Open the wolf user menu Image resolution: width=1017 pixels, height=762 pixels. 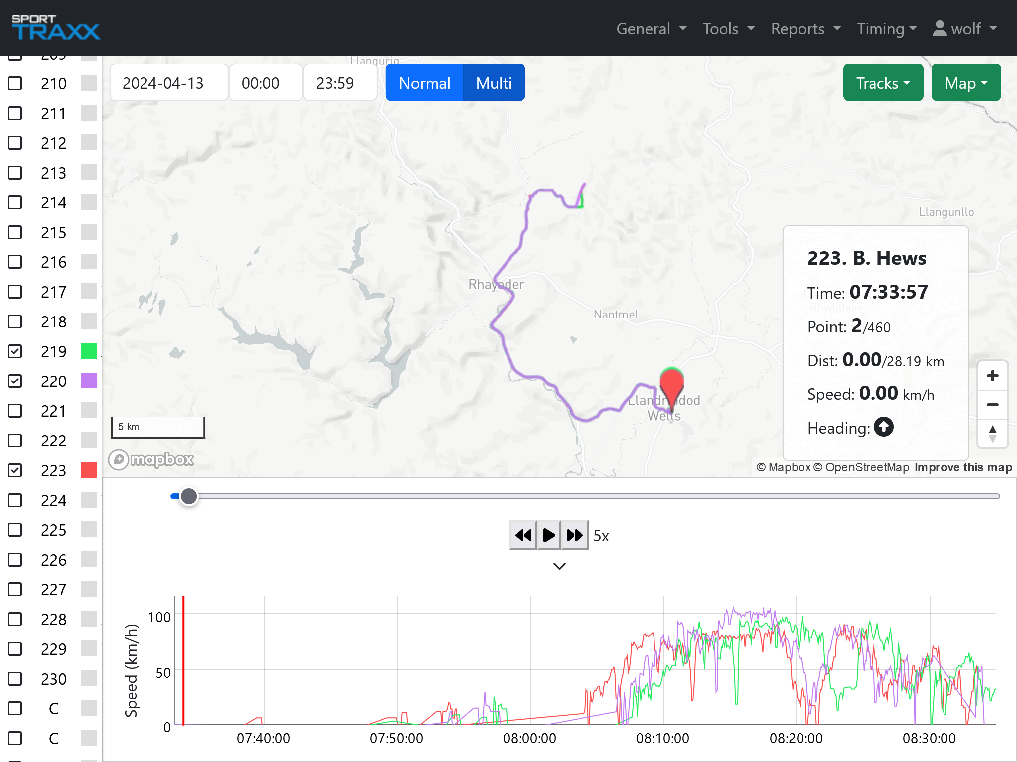coord(964,29)
